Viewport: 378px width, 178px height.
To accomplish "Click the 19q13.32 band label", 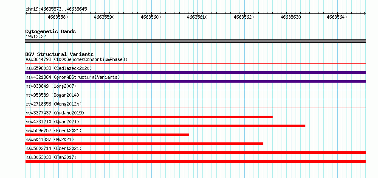I will pyautogui.click(x=36, y=36).
